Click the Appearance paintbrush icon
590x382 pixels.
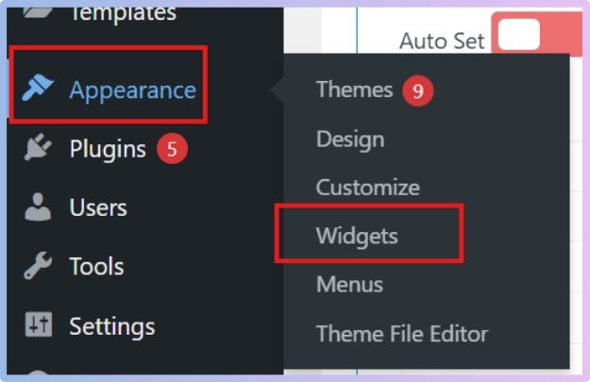[39, 90]
